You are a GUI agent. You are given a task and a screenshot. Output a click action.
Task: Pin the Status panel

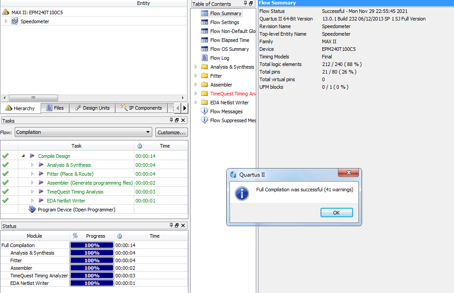[x=171, y=225]
